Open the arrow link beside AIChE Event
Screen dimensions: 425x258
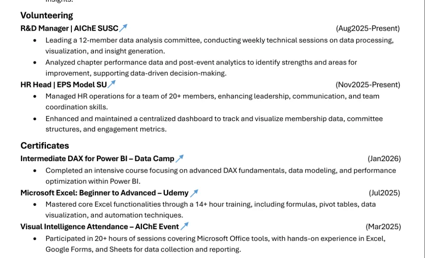(184, 226)
